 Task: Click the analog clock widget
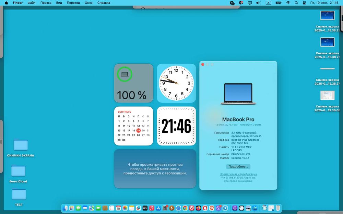click(x=176, y=83)
